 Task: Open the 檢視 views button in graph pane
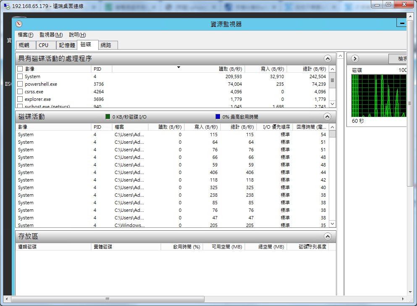[398, 59]
